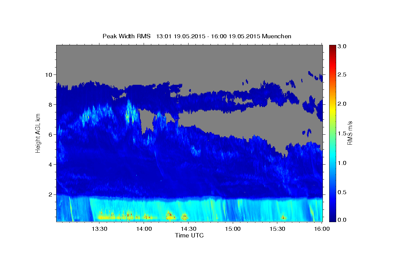This screenshot has width=399, height=266.
Task: Pick the dark blue bottom of the colorbar
Action: (x=332, y=219)
